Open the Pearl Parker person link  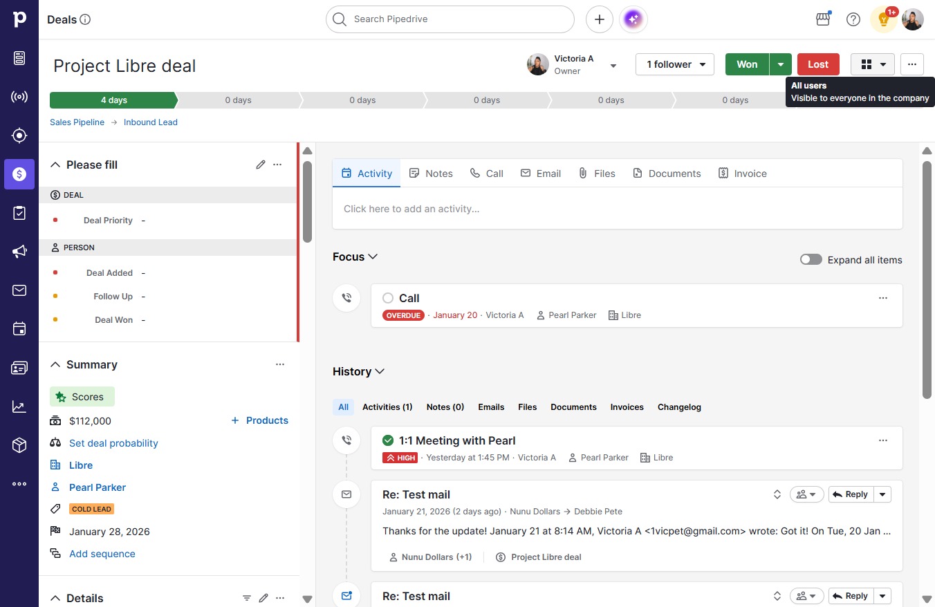tap(98, 487)
